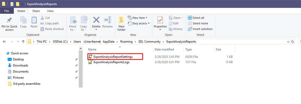Image resolution: width=301 pixels, height=104 pixels.
Task: Click the Delete X icon
Action: click(96, 20)
